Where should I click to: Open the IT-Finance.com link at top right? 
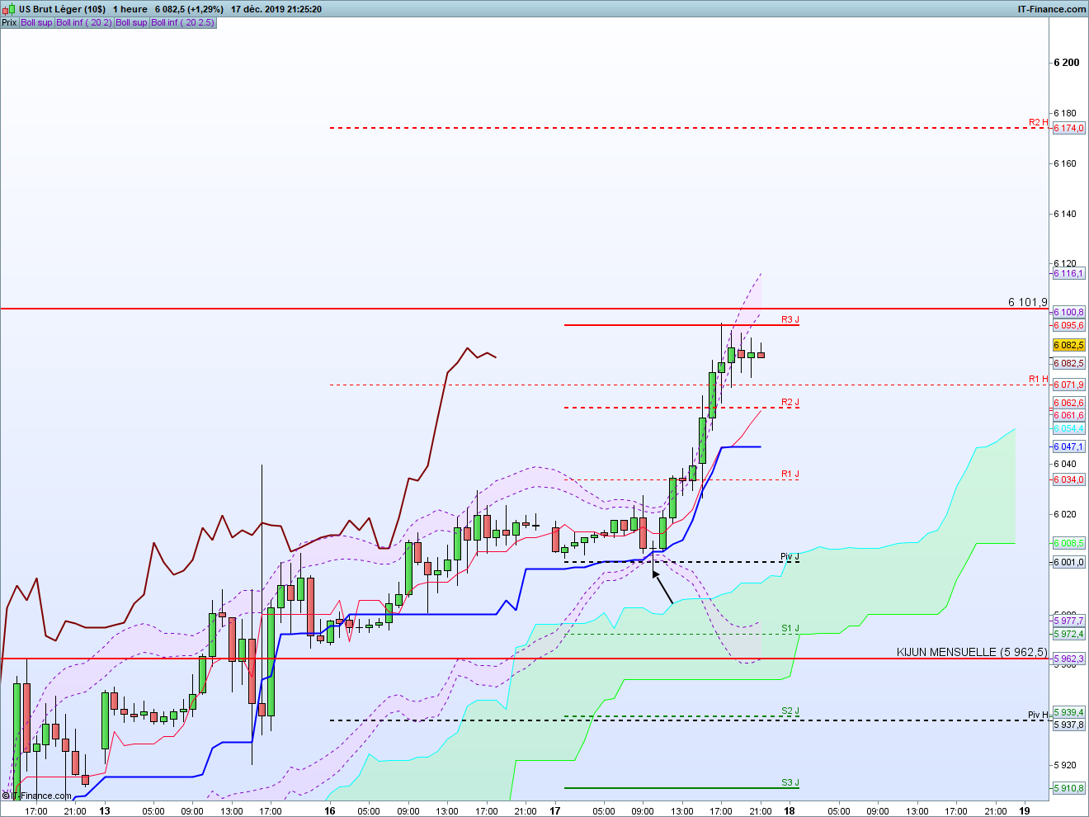click(1052, 9)
